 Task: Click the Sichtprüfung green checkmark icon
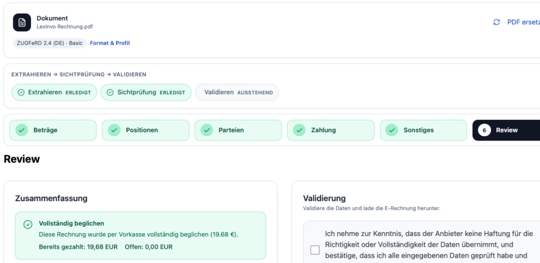[x=110, y=93]
